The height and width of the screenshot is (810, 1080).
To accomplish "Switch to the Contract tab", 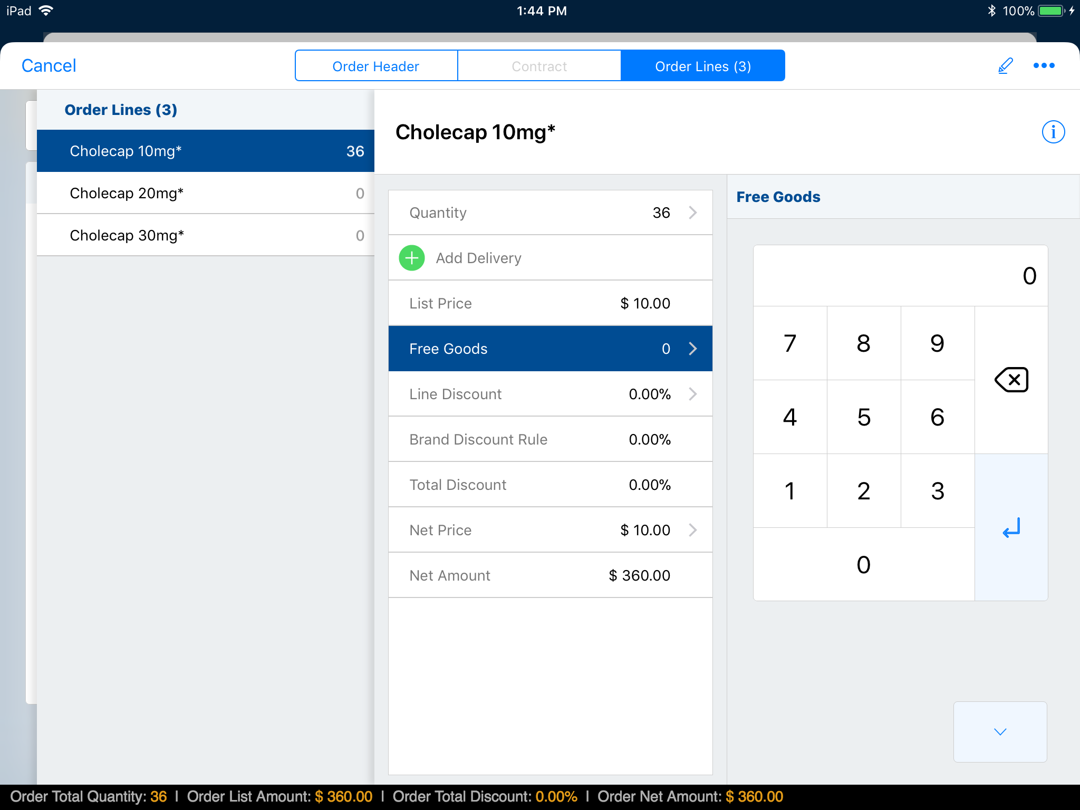I will (x=539, y=66).
